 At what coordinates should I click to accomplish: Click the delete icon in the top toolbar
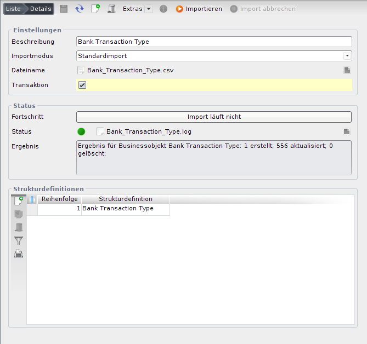tap(111, 9)
